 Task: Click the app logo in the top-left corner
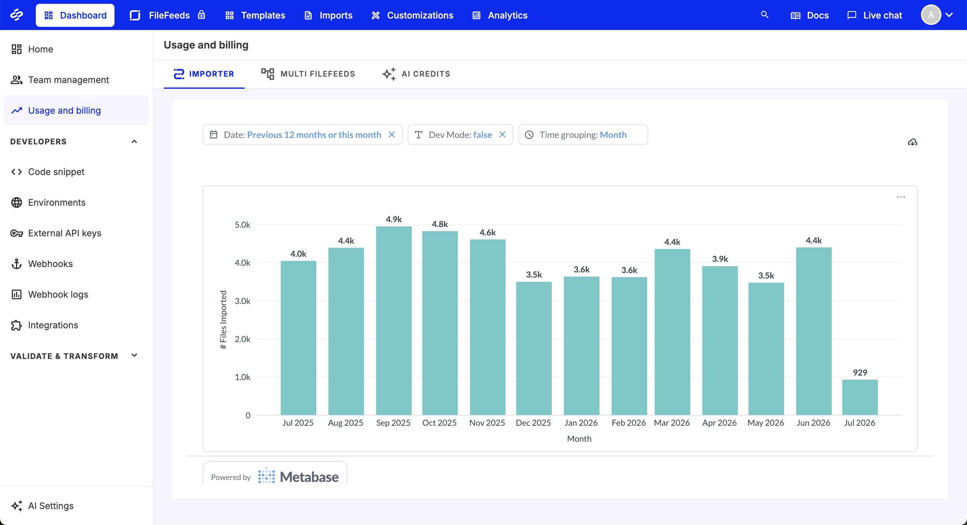[x=17, y=15]
